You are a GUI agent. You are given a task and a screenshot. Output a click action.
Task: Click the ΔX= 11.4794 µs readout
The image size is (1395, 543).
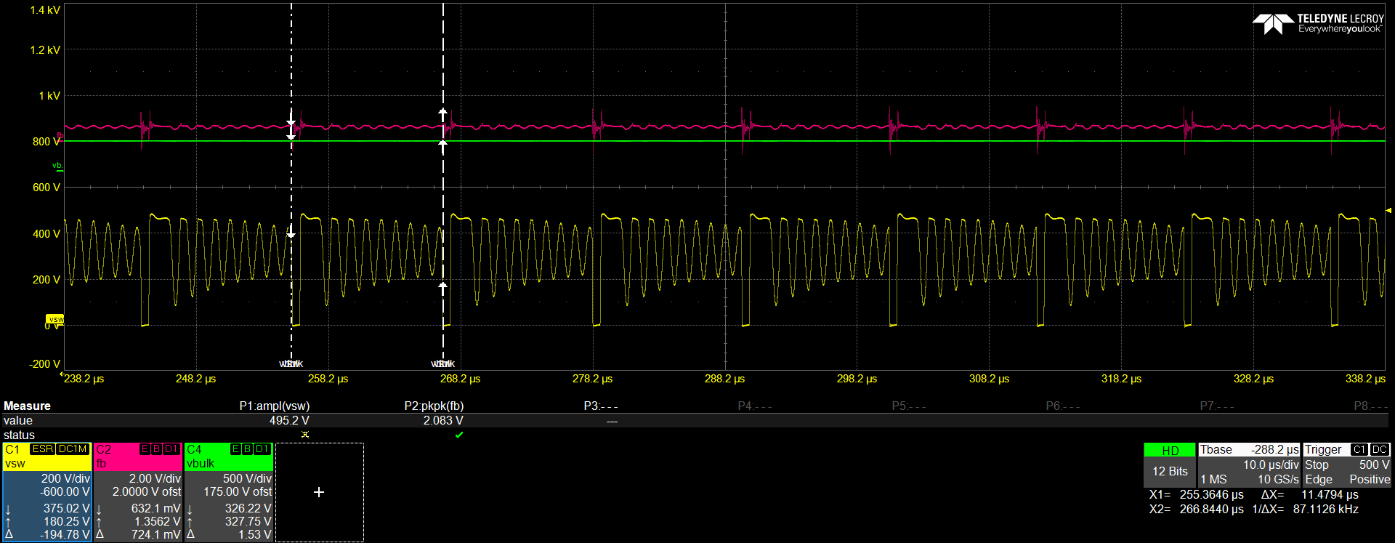tap(1310, 494)
